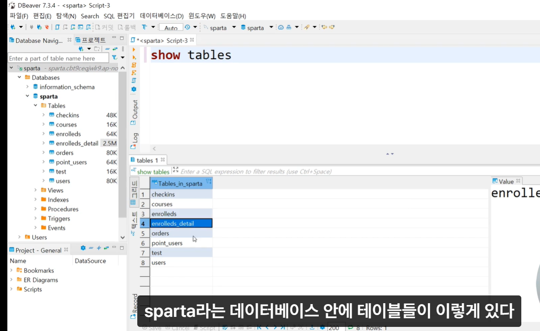
Task: Switch to 프로젝트 tab
Action: (x=91, y=40)
